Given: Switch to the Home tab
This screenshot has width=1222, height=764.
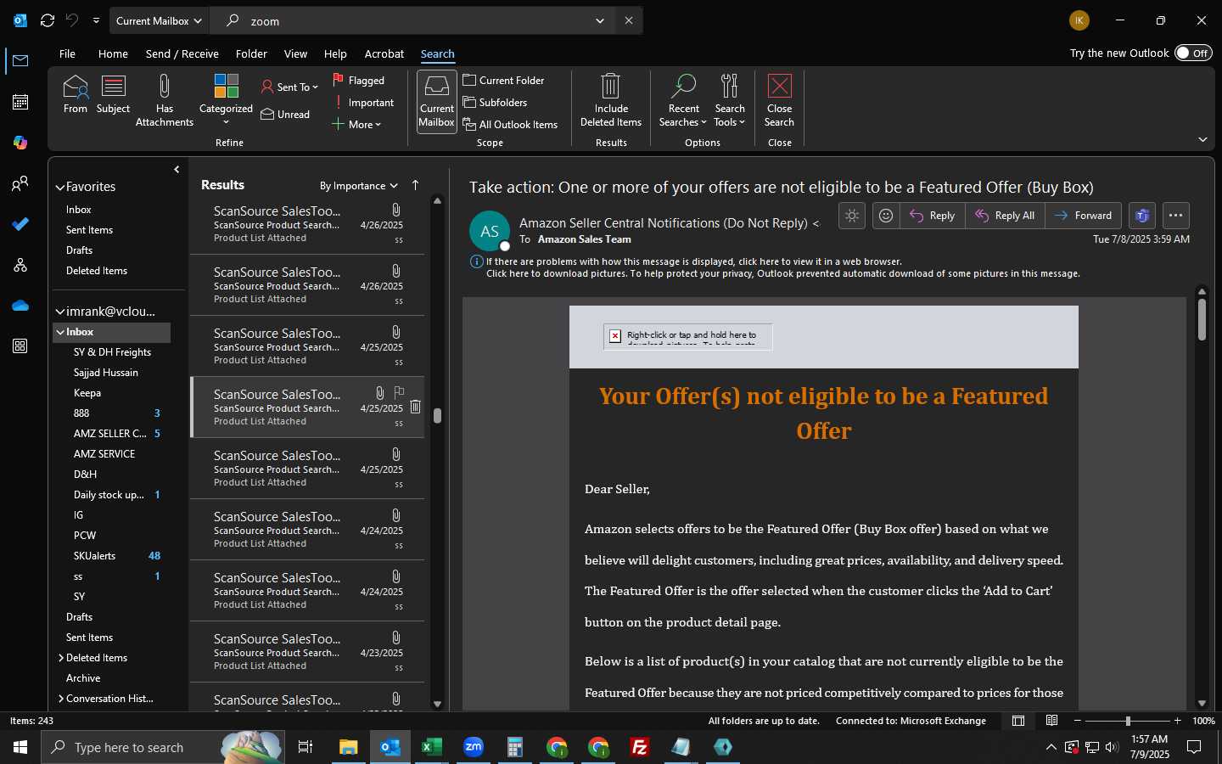Looking at the screenshot, I should pos(113,53).
